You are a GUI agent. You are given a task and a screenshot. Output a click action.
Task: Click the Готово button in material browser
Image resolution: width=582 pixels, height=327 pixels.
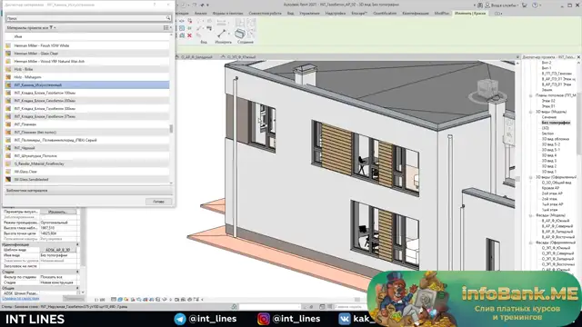click(158, 202)
